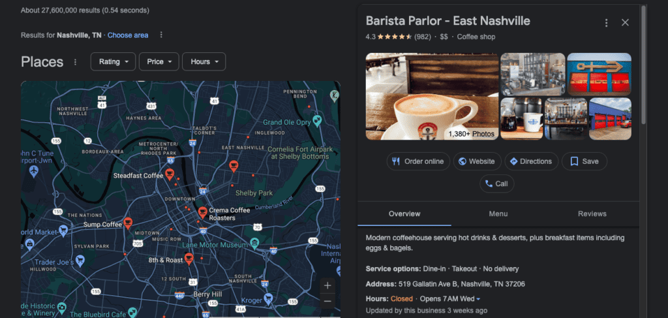Open the three-dot menu beside Places
The image size is (668, 318).
coord(75,62)
